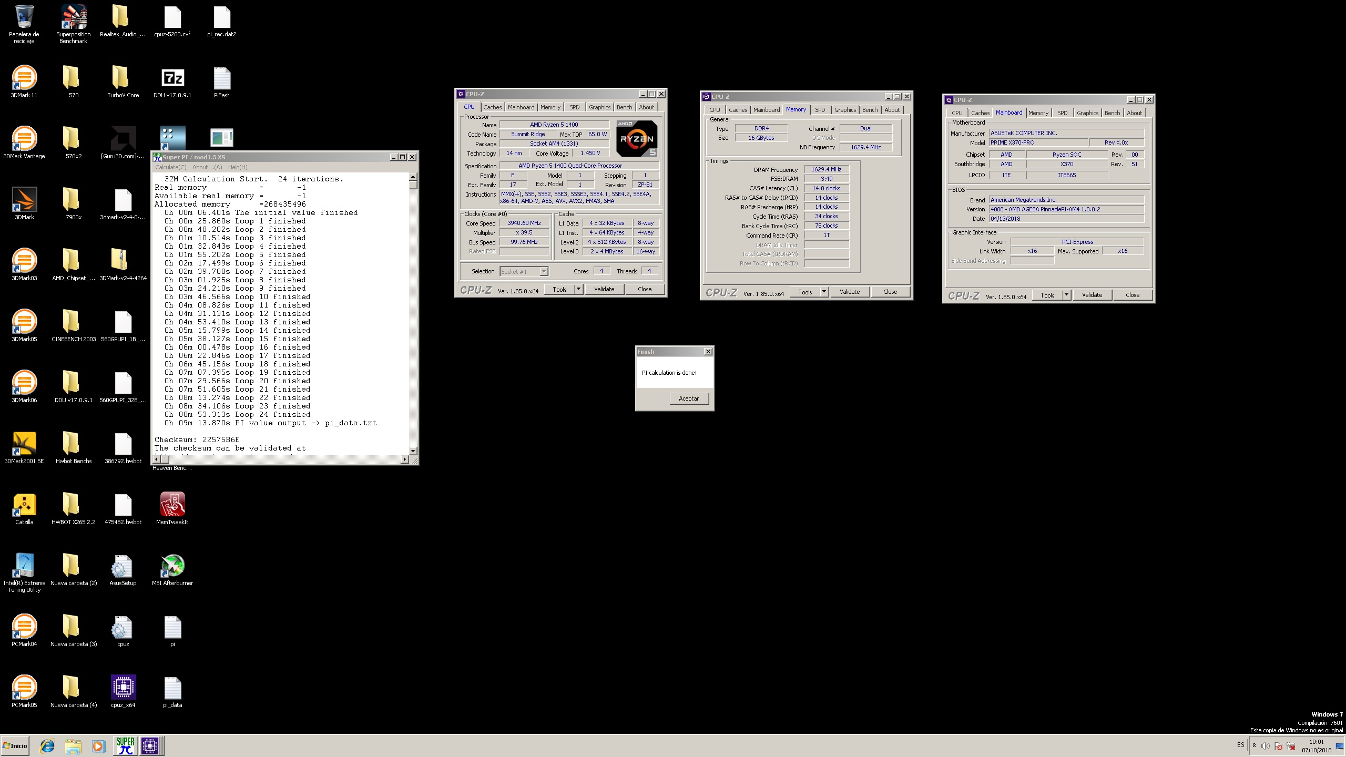Click the volume icon in system tray

[x=1265, y=746]
